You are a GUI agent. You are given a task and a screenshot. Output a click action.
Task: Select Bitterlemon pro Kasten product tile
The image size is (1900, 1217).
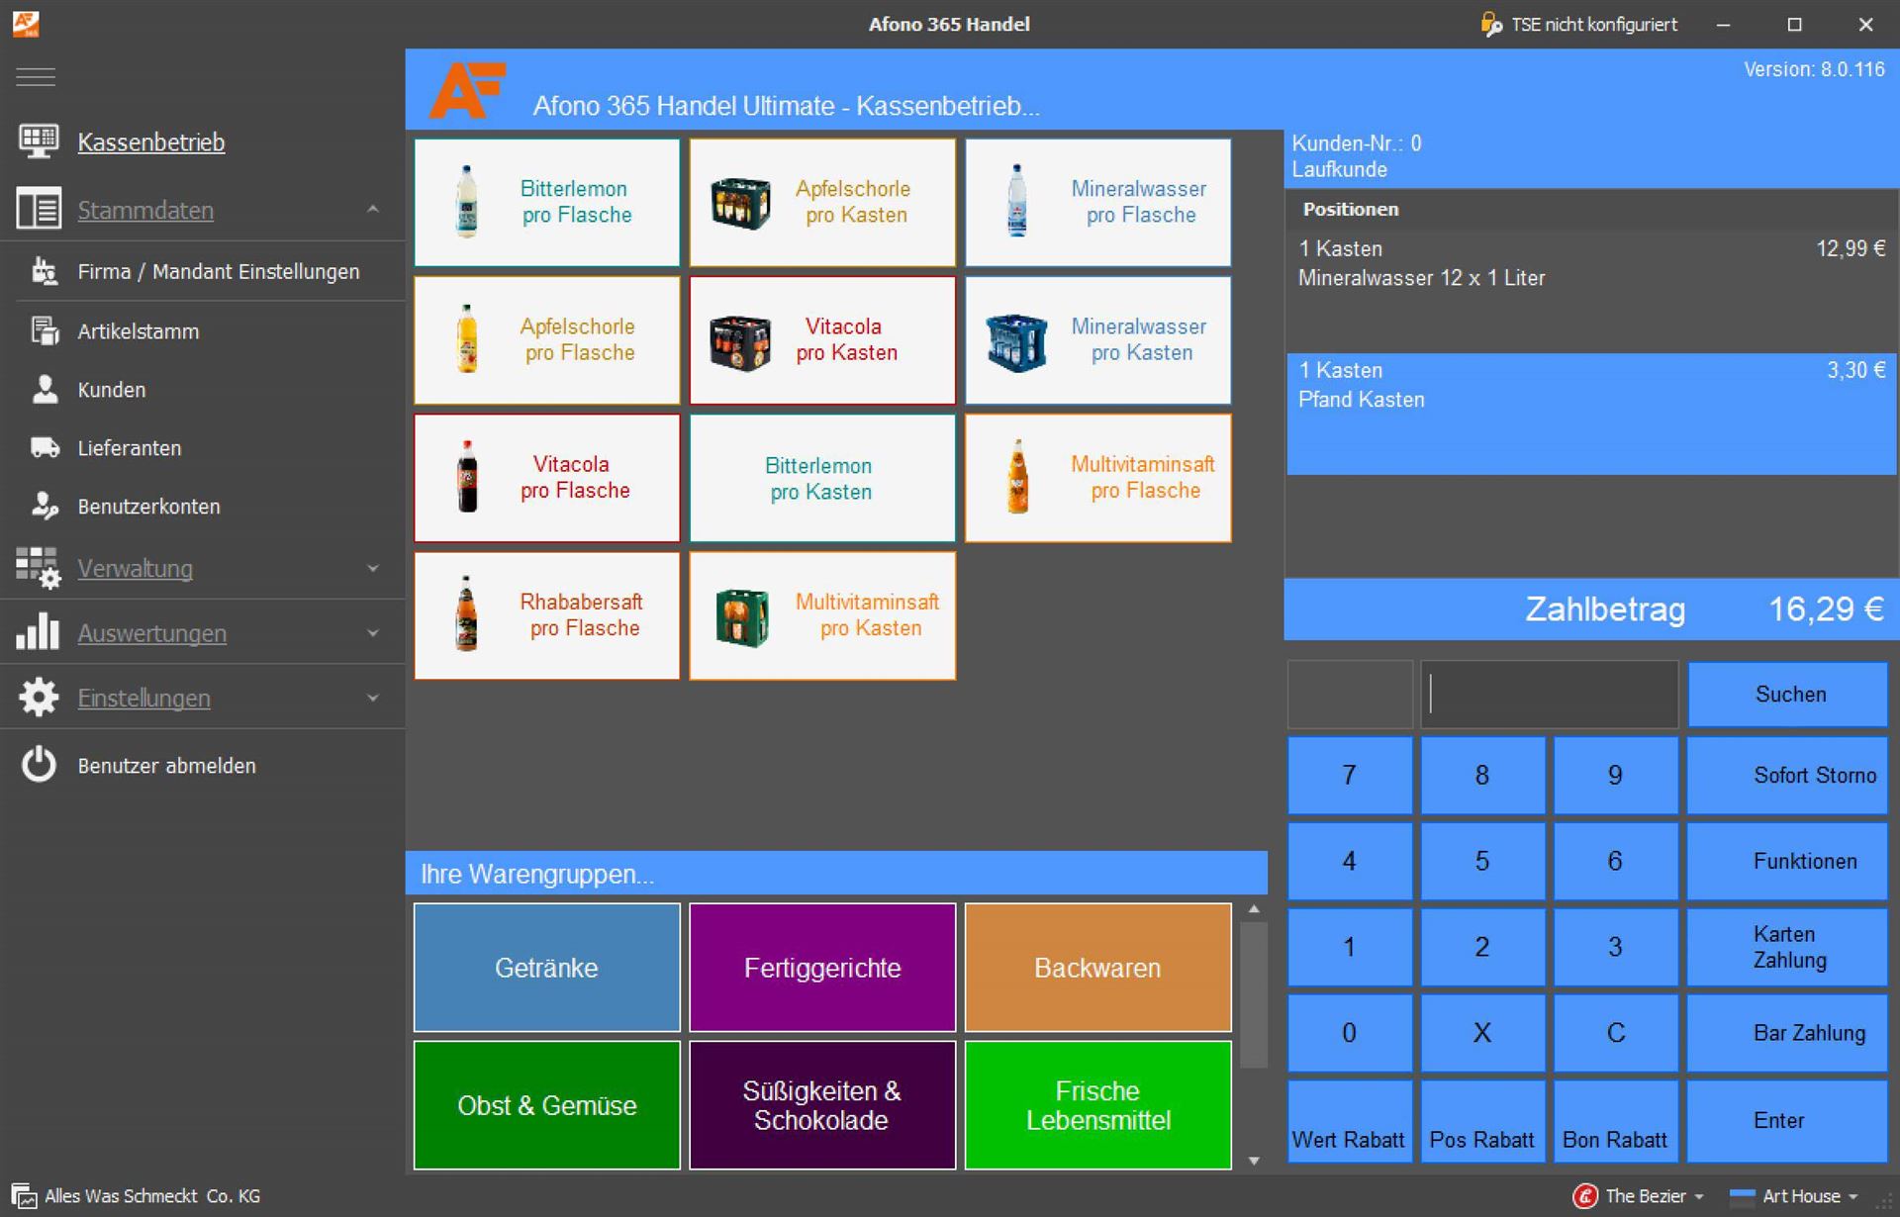pos(822,477)
